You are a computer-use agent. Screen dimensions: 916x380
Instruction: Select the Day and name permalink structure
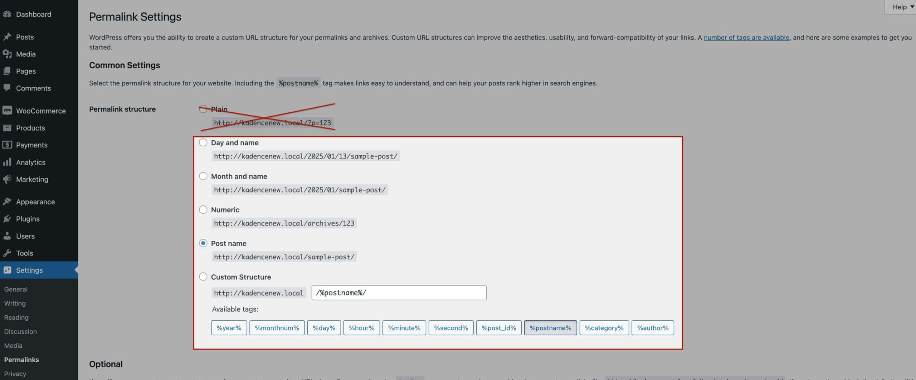[x=203, y=142]
